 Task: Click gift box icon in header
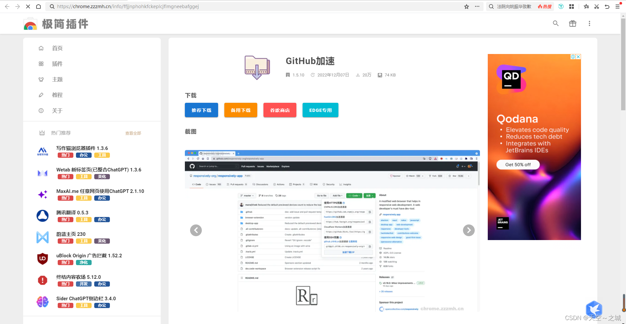pyautogui.click(x=573, y=23)
